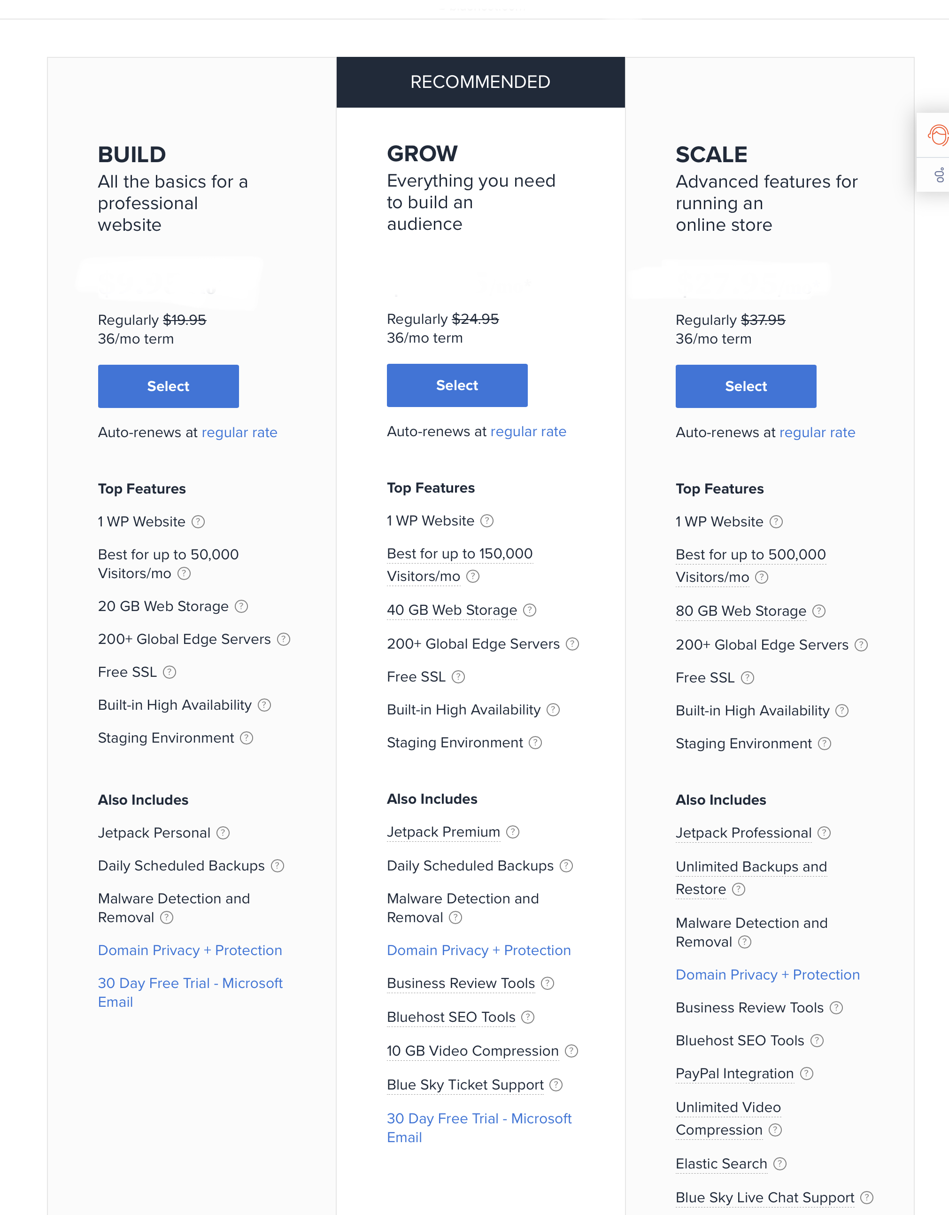The width and height of the screenshot is (949, 1215).
Task: Select the SCALE plan
Action: [746, 387]
